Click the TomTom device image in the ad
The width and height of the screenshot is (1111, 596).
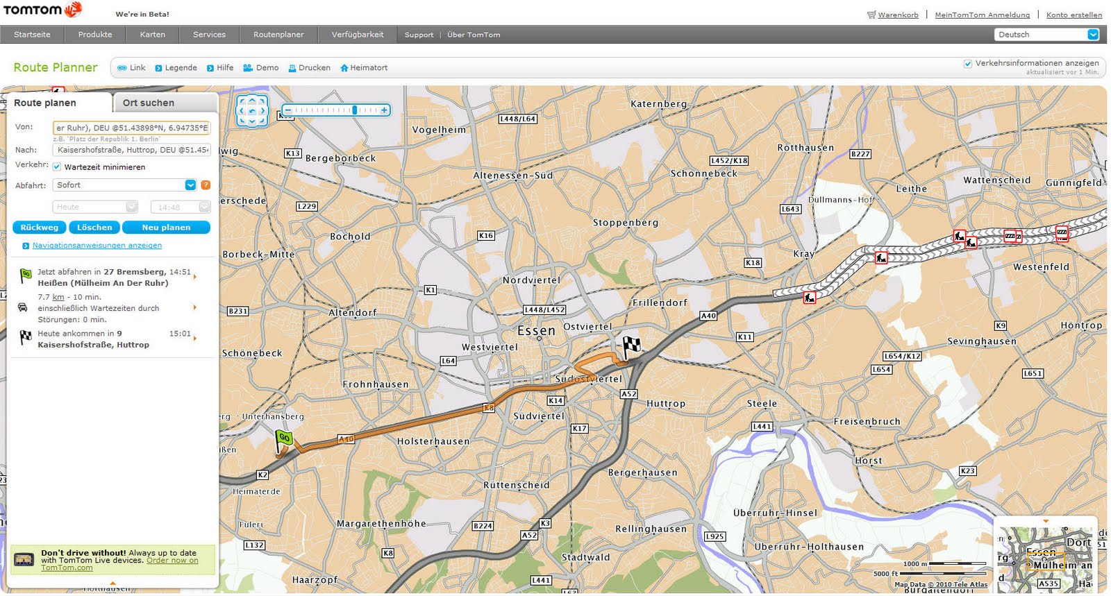(x=24, y=559)
